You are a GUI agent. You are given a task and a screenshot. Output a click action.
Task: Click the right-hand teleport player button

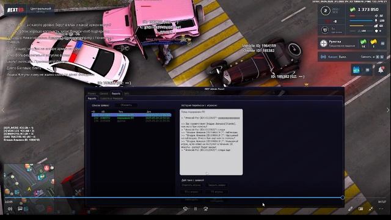[217, 192]
